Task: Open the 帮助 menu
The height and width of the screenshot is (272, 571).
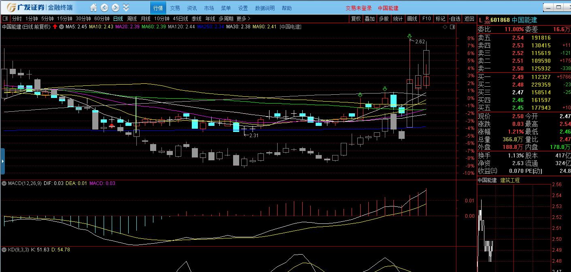Action: 287,8
